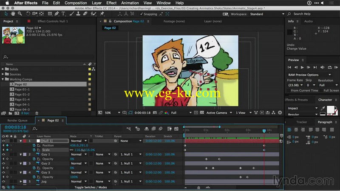Open Show Channel color management icon
Image resolution: width=340 pixels, height=191 pixels.
pyautogui.click(x=166, y=112)
